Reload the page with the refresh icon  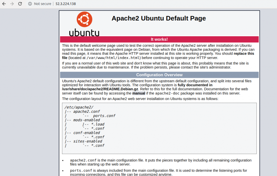20,4
